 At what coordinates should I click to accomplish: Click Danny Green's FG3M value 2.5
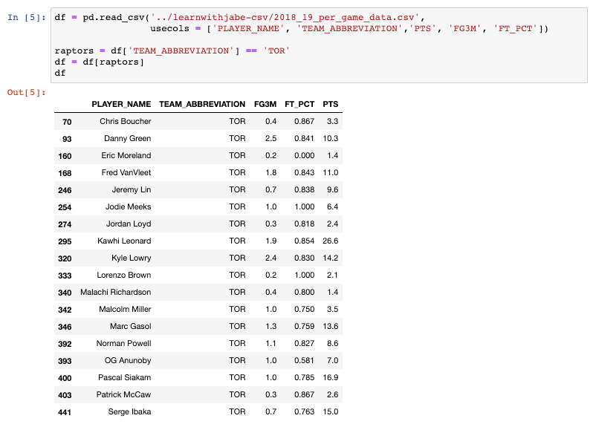[270, 138]
